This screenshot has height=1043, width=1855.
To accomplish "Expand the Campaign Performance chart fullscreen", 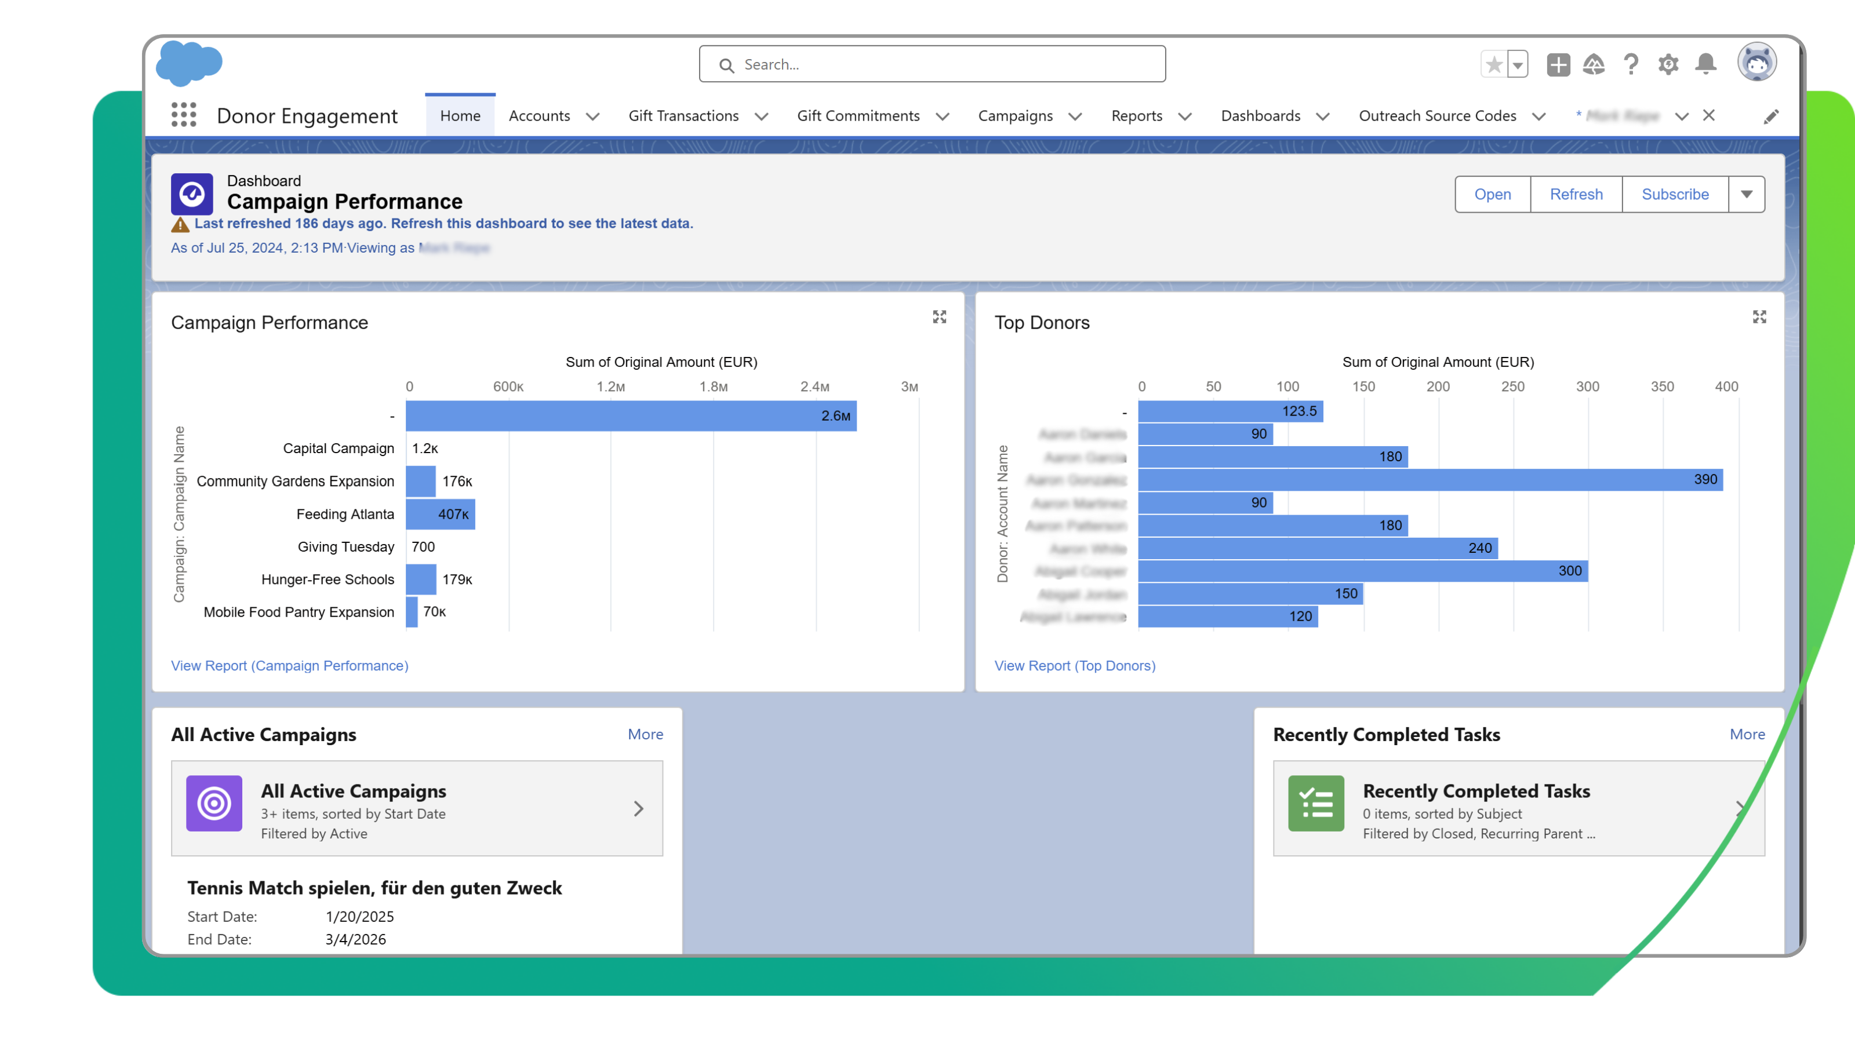I will click(x=940, y=317).
